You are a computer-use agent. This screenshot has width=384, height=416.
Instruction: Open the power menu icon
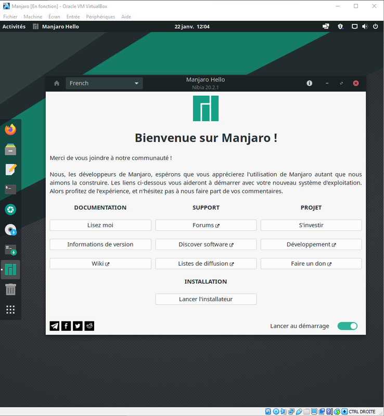tap(376, 27)
